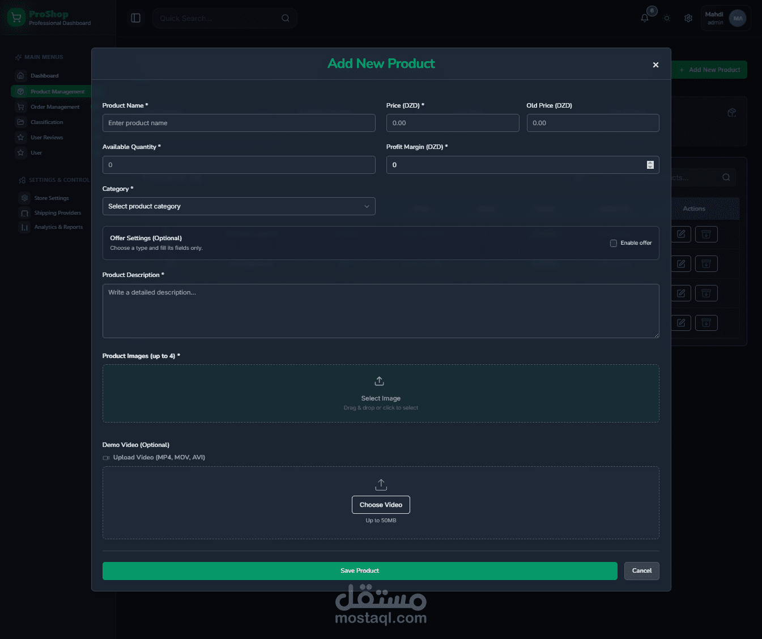Click archive icon in fourth table row
This screenshot has height=639, width=762.
(x=706, y=323)
